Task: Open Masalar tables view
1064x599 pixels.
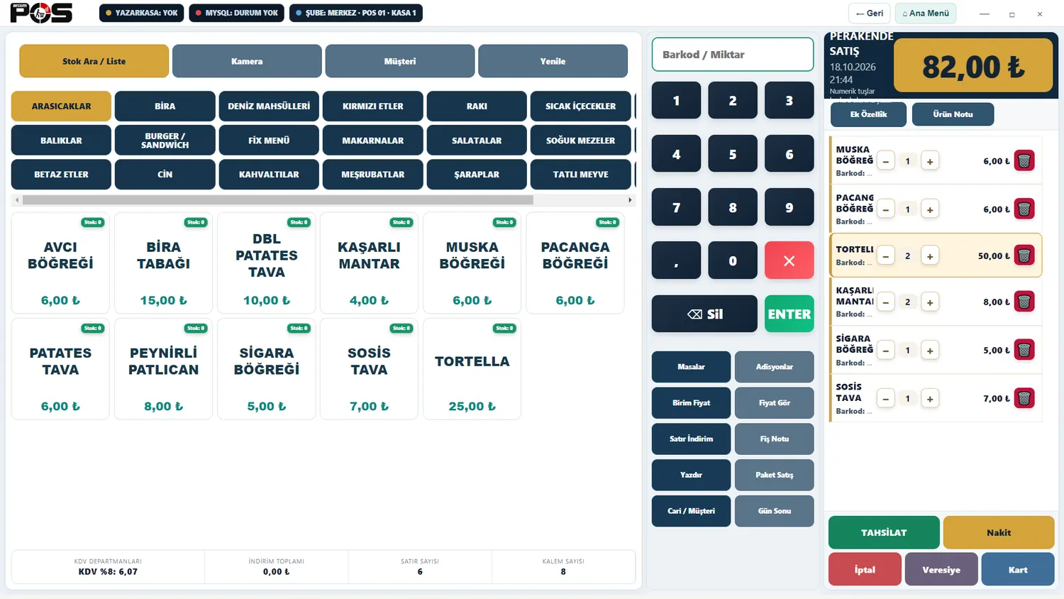Action: (691, 367)
